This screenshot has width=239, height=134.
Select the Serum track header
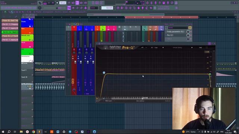click(x=27, y=66)
